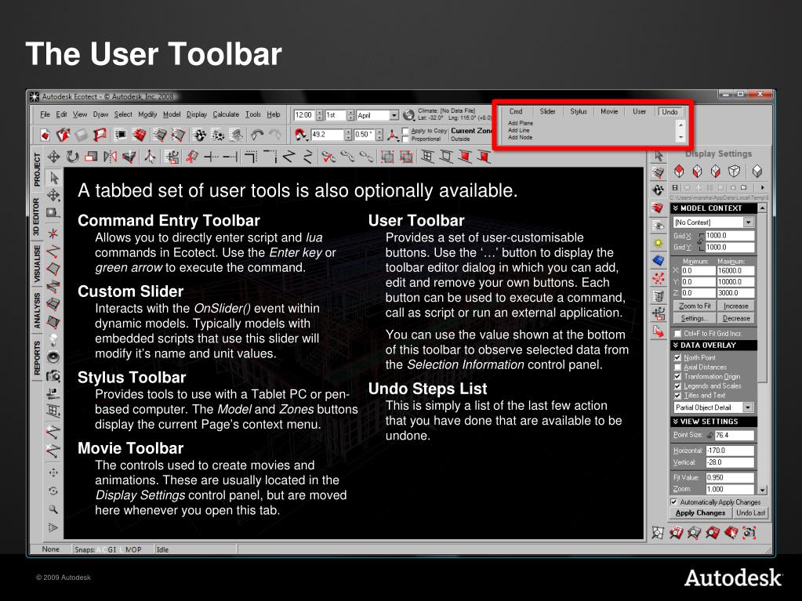This screenshot has width=802, height=601.
Task: Click the Settings... button
Action: (695, 318)
